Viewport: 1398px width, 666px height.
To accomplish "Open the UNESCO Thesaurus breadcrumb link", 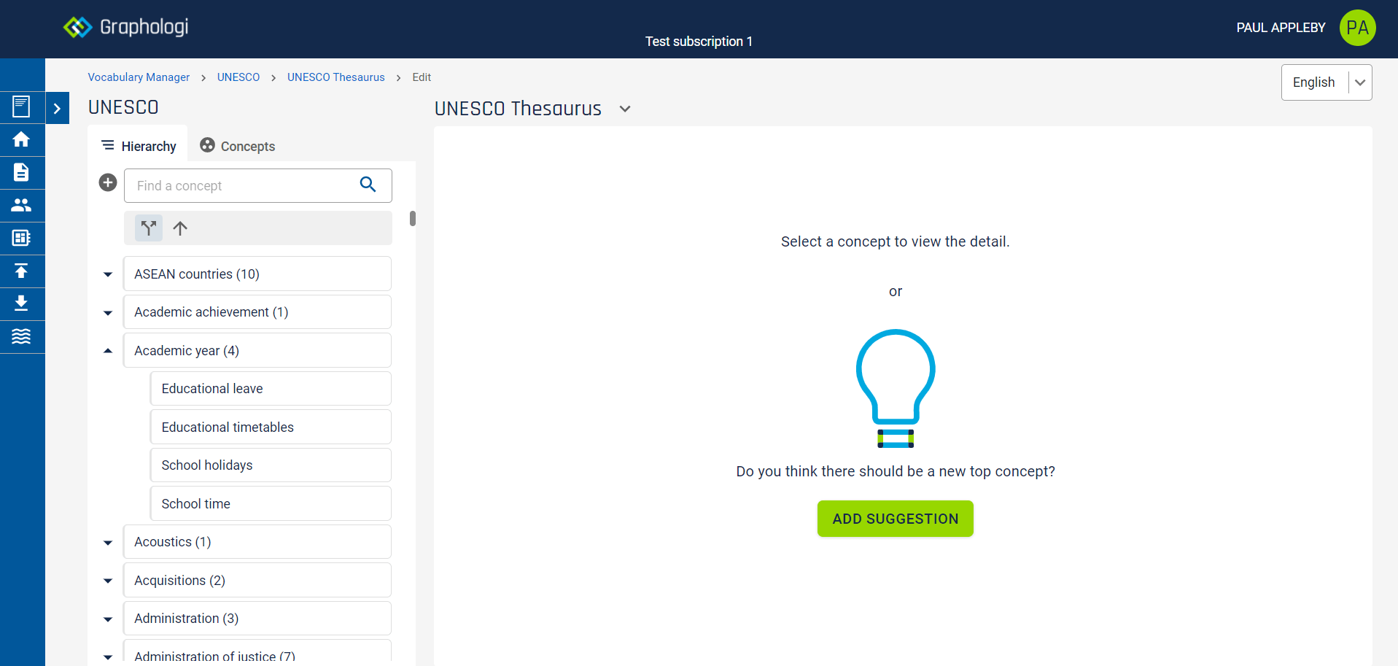I will (x=336, y=77).
